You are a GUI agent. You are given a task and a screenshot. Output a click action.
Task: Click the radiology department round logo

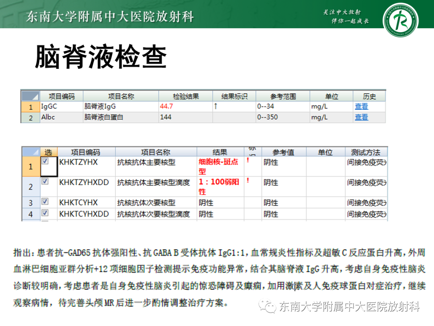400,20
